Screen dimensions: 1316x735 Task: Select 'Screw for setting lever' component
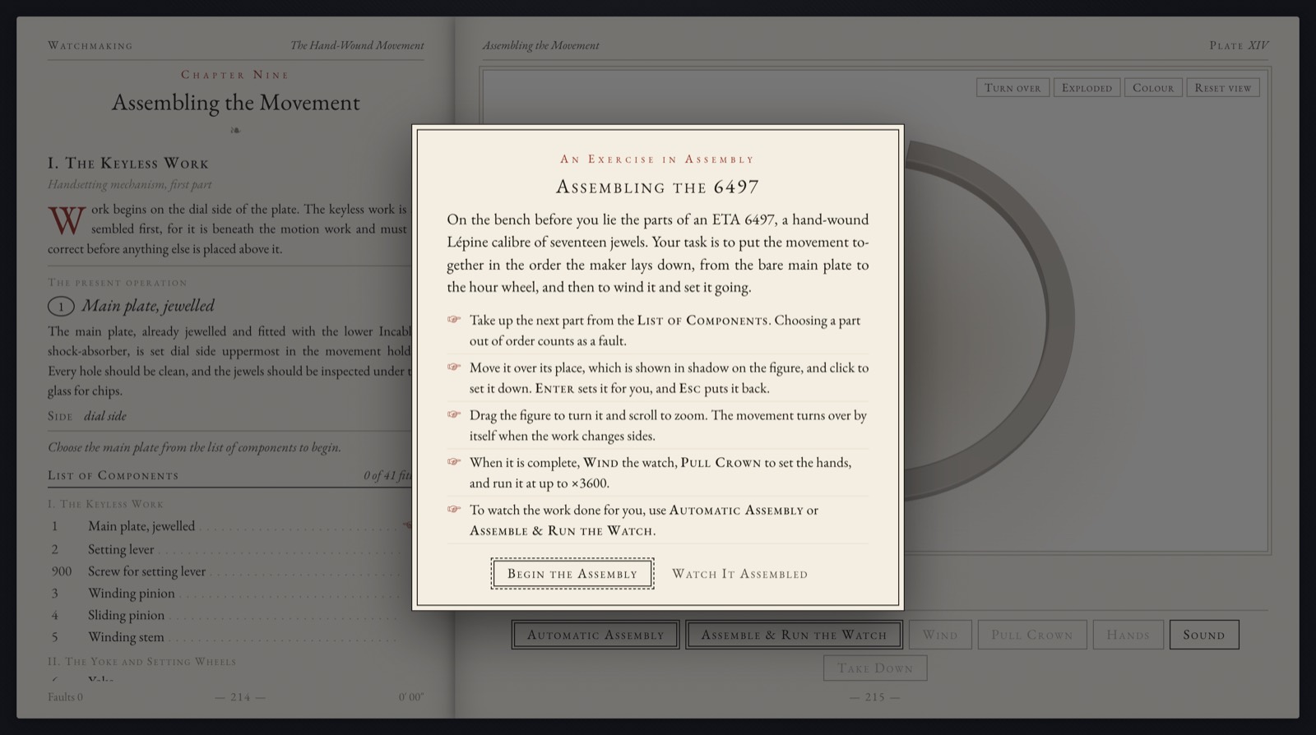tap(229, 571)
